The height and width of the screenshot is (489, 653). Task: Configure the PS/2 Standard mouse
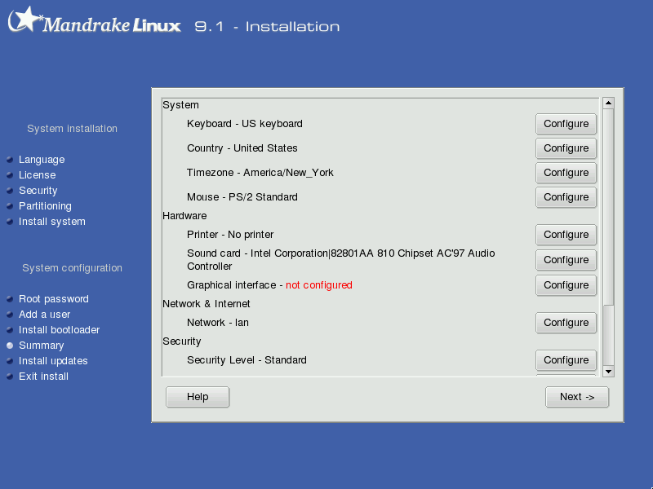566,197
